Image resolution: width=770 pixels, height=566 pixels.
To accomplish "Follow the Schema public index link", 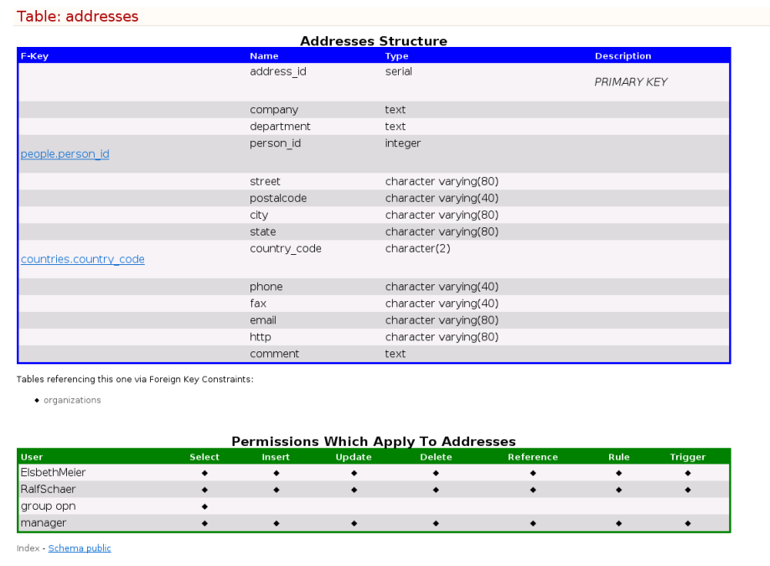I will 79,548.
